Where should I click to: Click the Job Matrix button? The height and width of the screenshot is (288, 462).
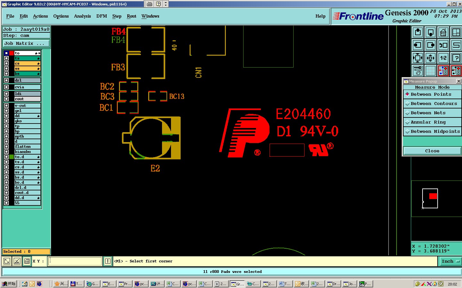click(26, 44)
